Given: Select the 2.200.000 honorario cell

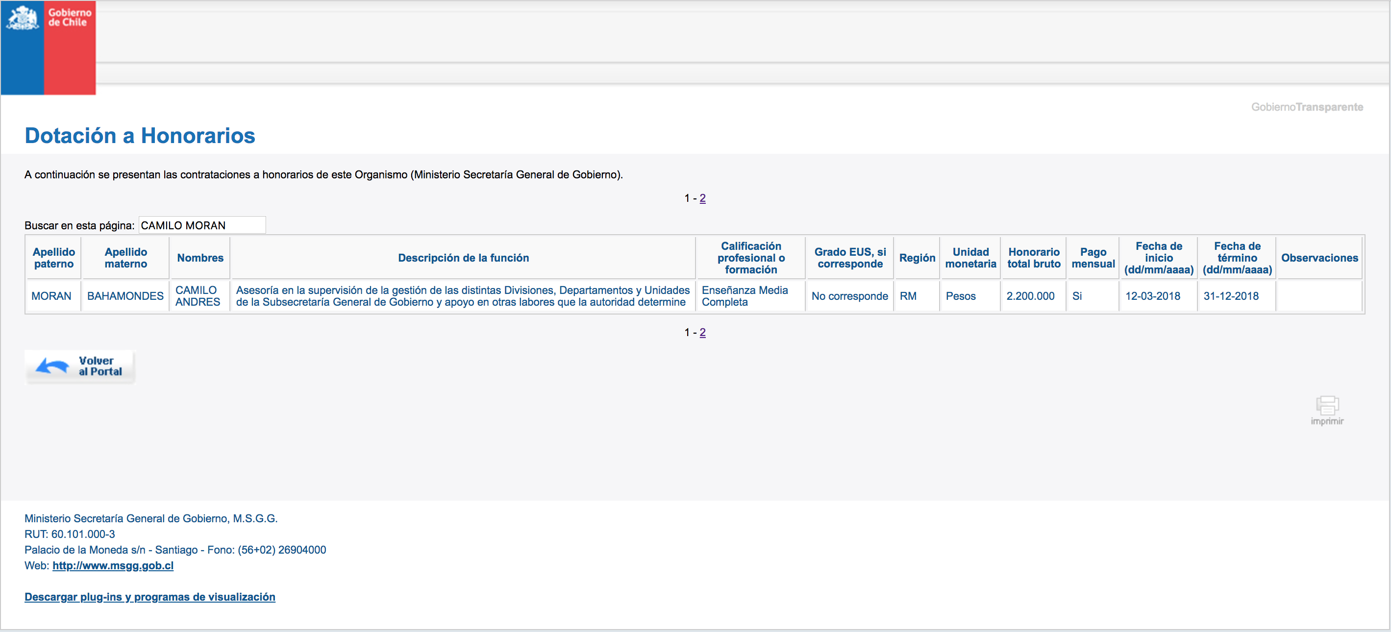Looking at the screenshot, I should [1030, 296].
